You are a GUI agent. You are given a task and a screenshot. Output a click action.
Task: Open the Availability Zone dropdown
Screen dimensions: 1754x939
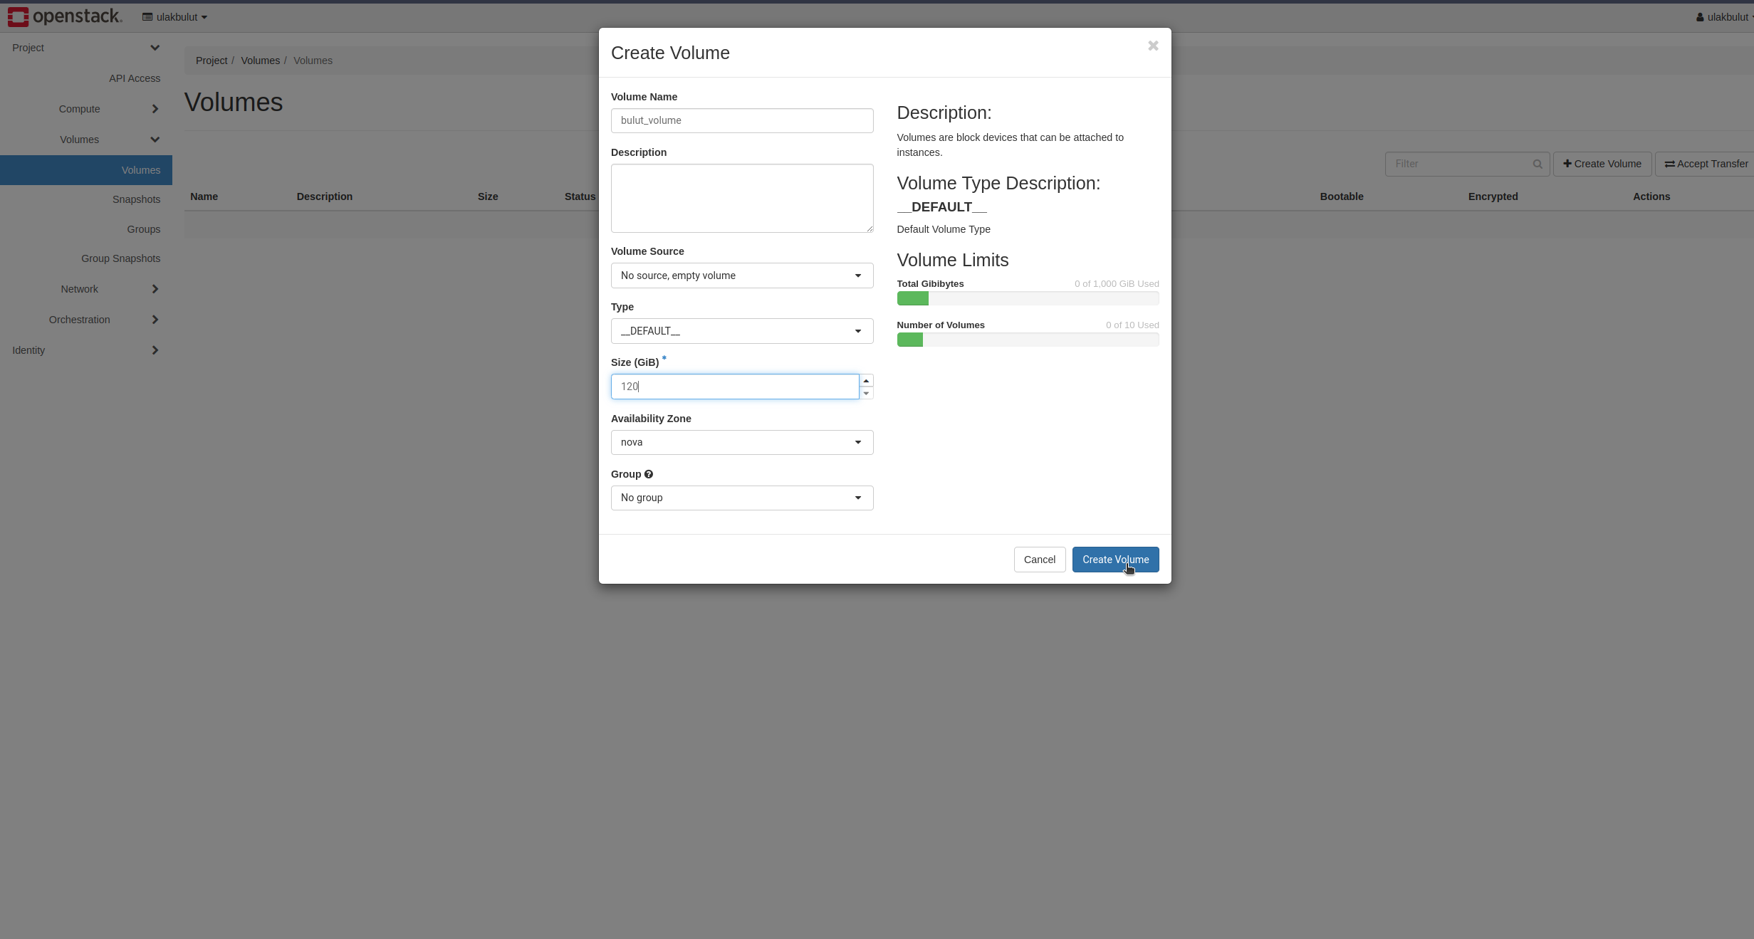[x=742, y=442]
